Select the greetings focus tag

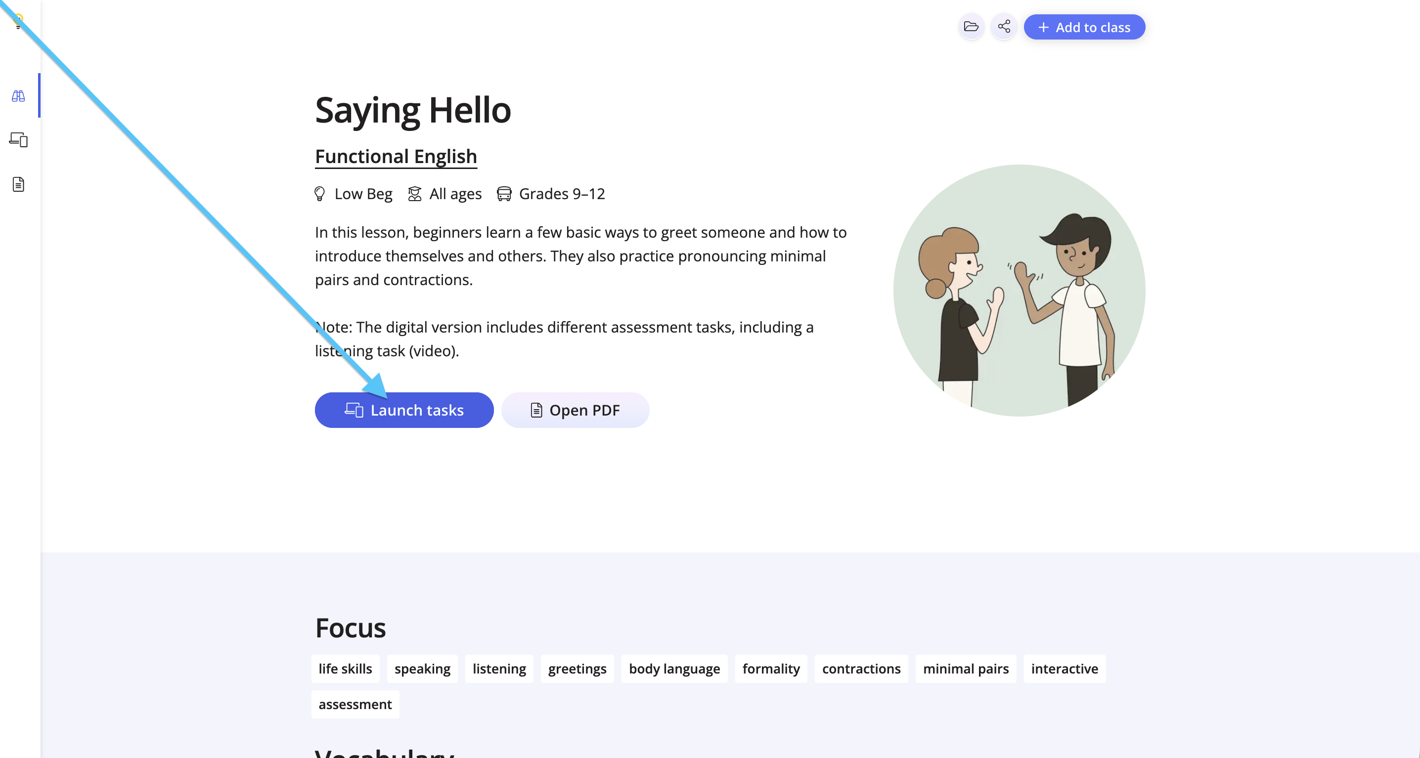coord(577,669)
